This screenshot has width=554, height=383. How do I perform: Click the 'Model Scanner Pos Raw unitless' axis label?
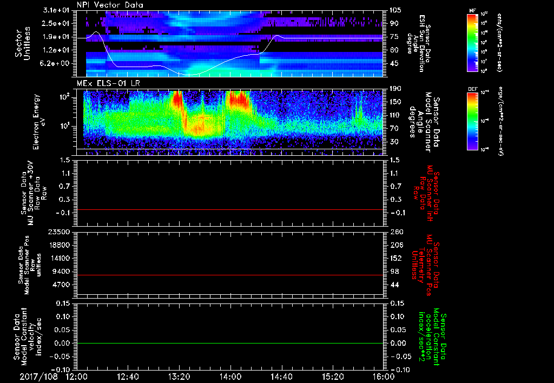tap(30, 265)
